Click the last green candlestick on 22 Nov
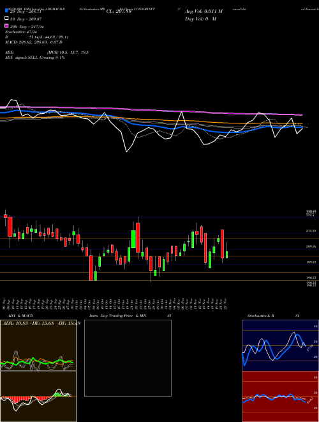319x422 pixels. pyautogui.click(x=227, y=254)
